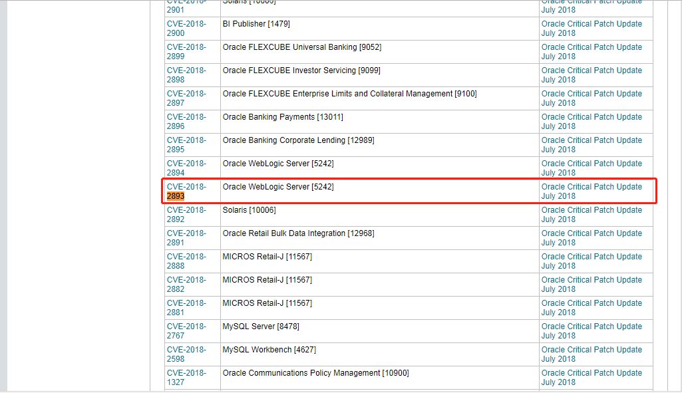Follow Patch Update link for FLEXCUBE Enterprise Limits
The image size is (682, 393).
(592, 98)
